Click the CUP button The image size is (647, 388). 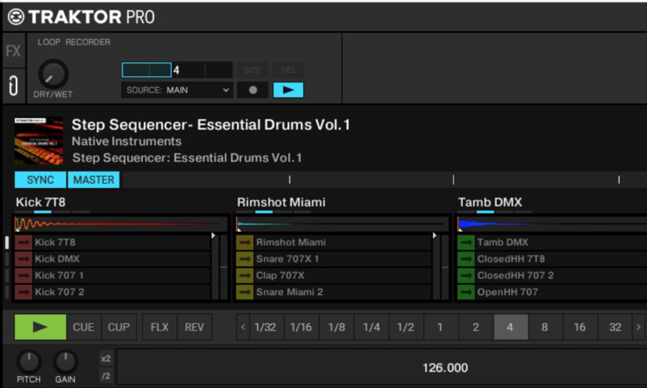click(x=119, y=327)
